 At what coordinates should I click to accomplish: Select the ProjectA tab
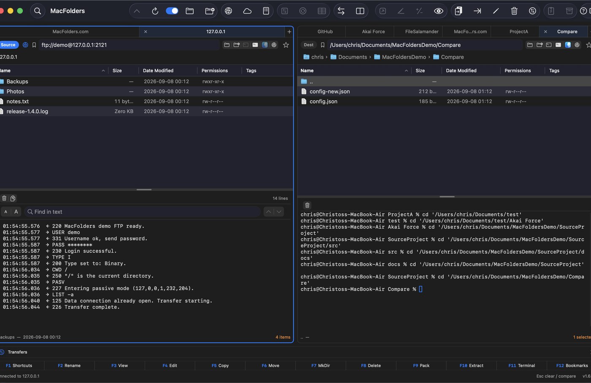pyautogui.click(x=518, y=32)
